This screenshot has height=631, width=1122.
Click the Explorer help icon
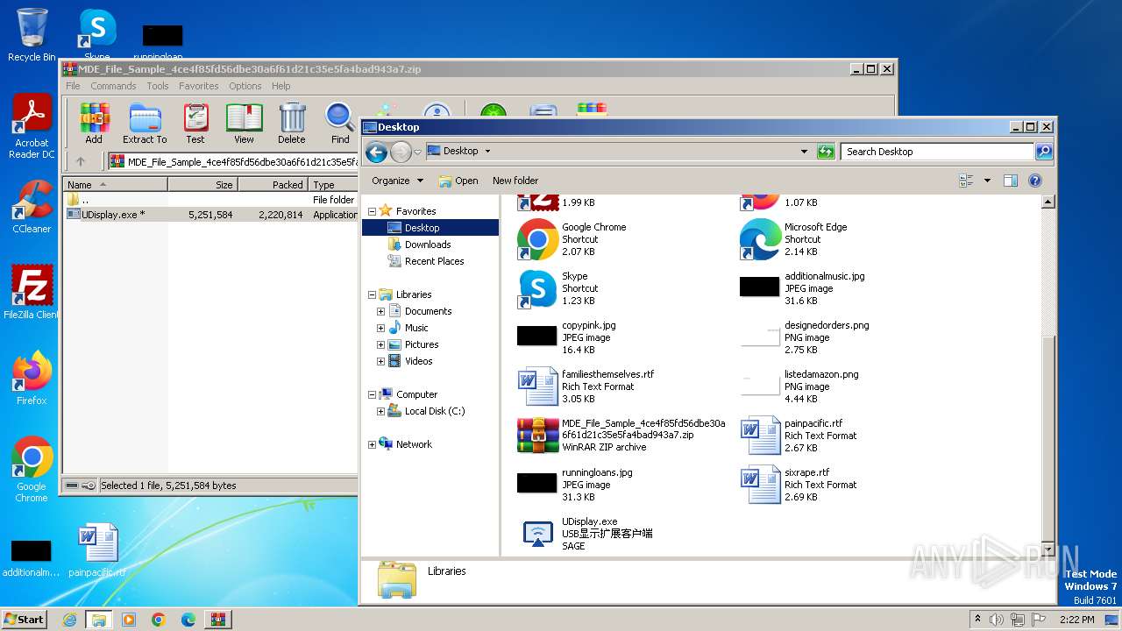pos(1035,181)
